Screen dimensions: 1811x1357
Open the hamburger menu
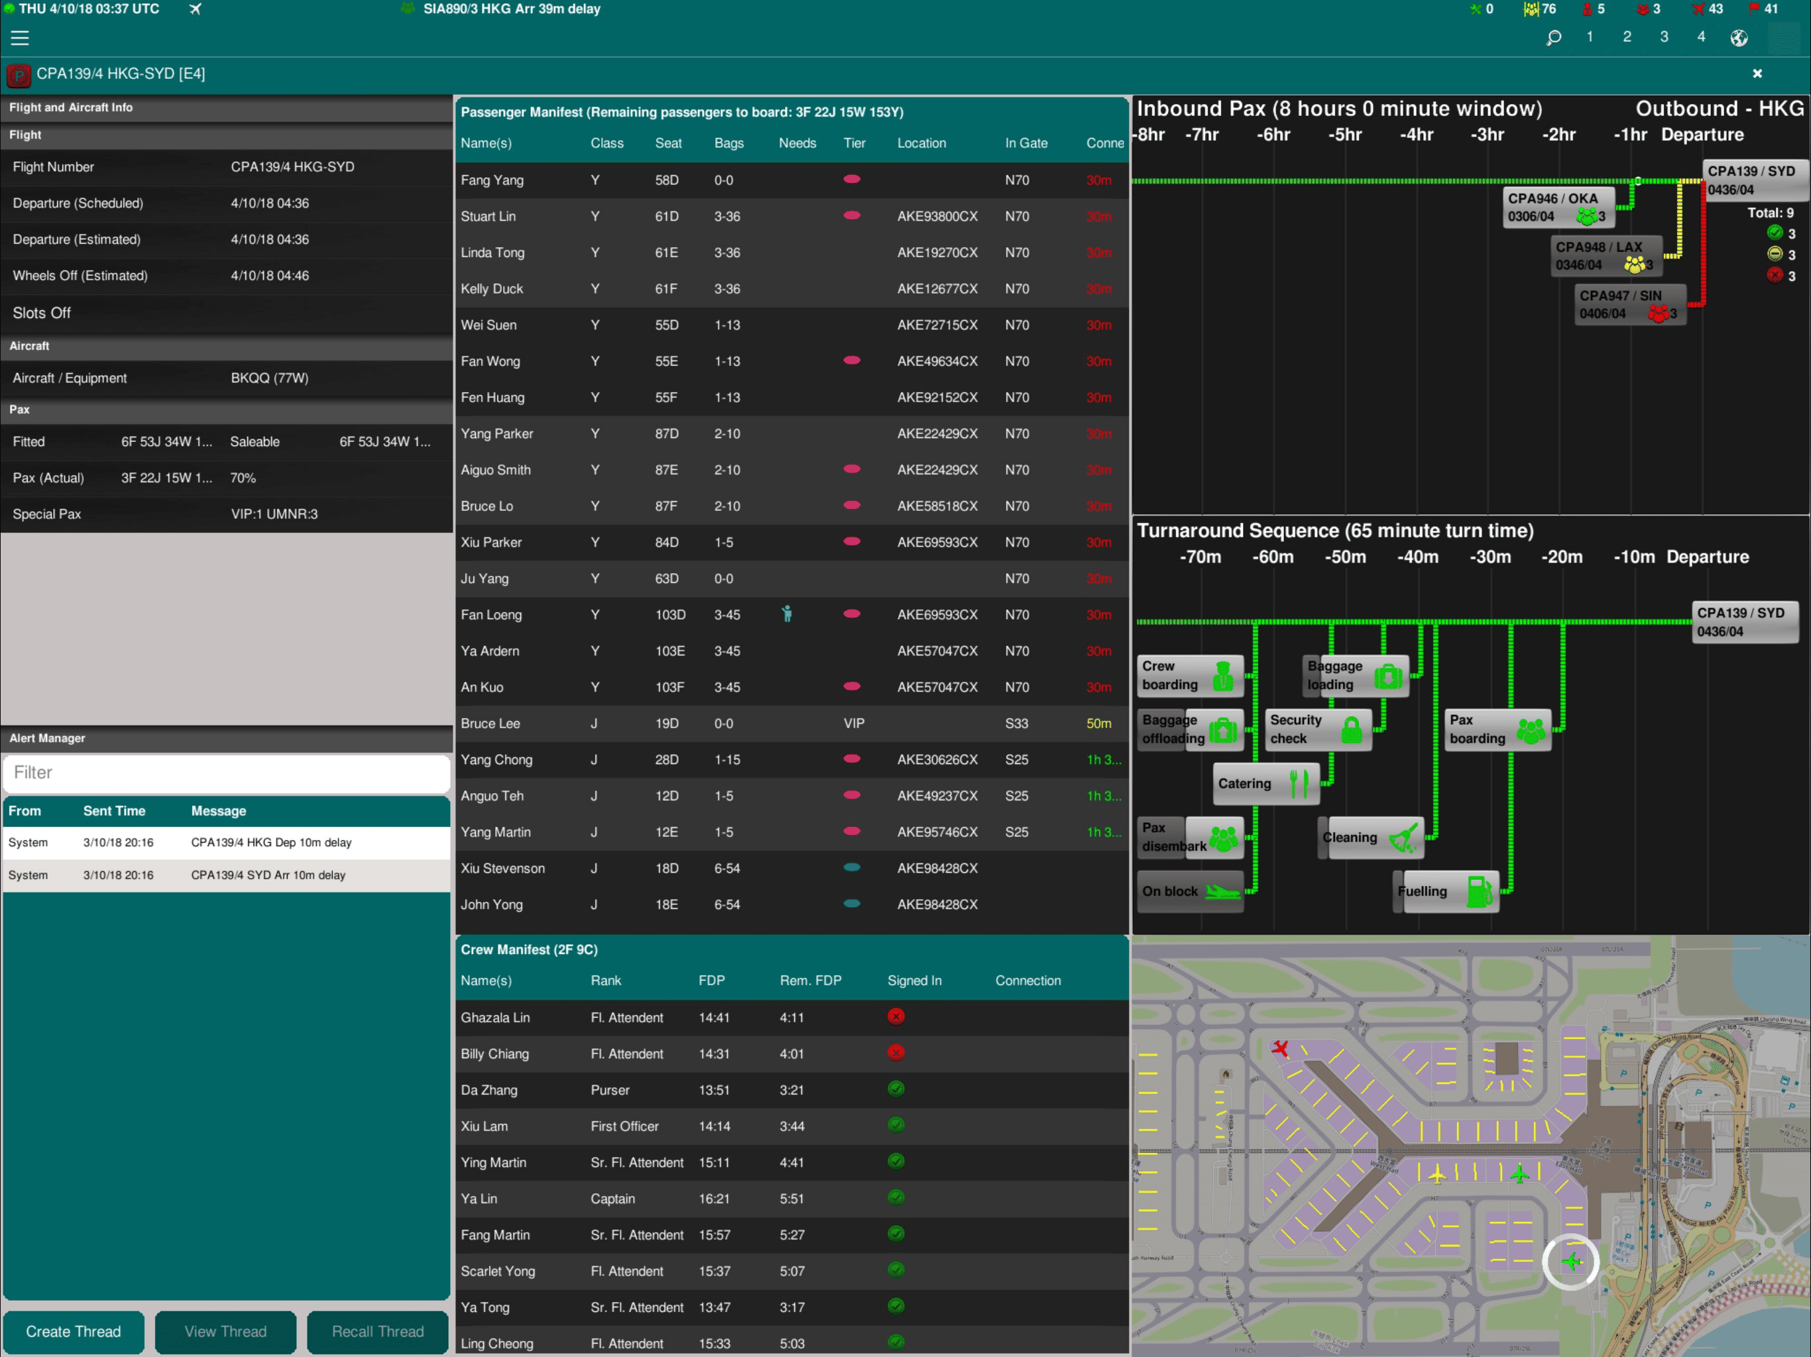pyautogui.click(x=20, y=38)
